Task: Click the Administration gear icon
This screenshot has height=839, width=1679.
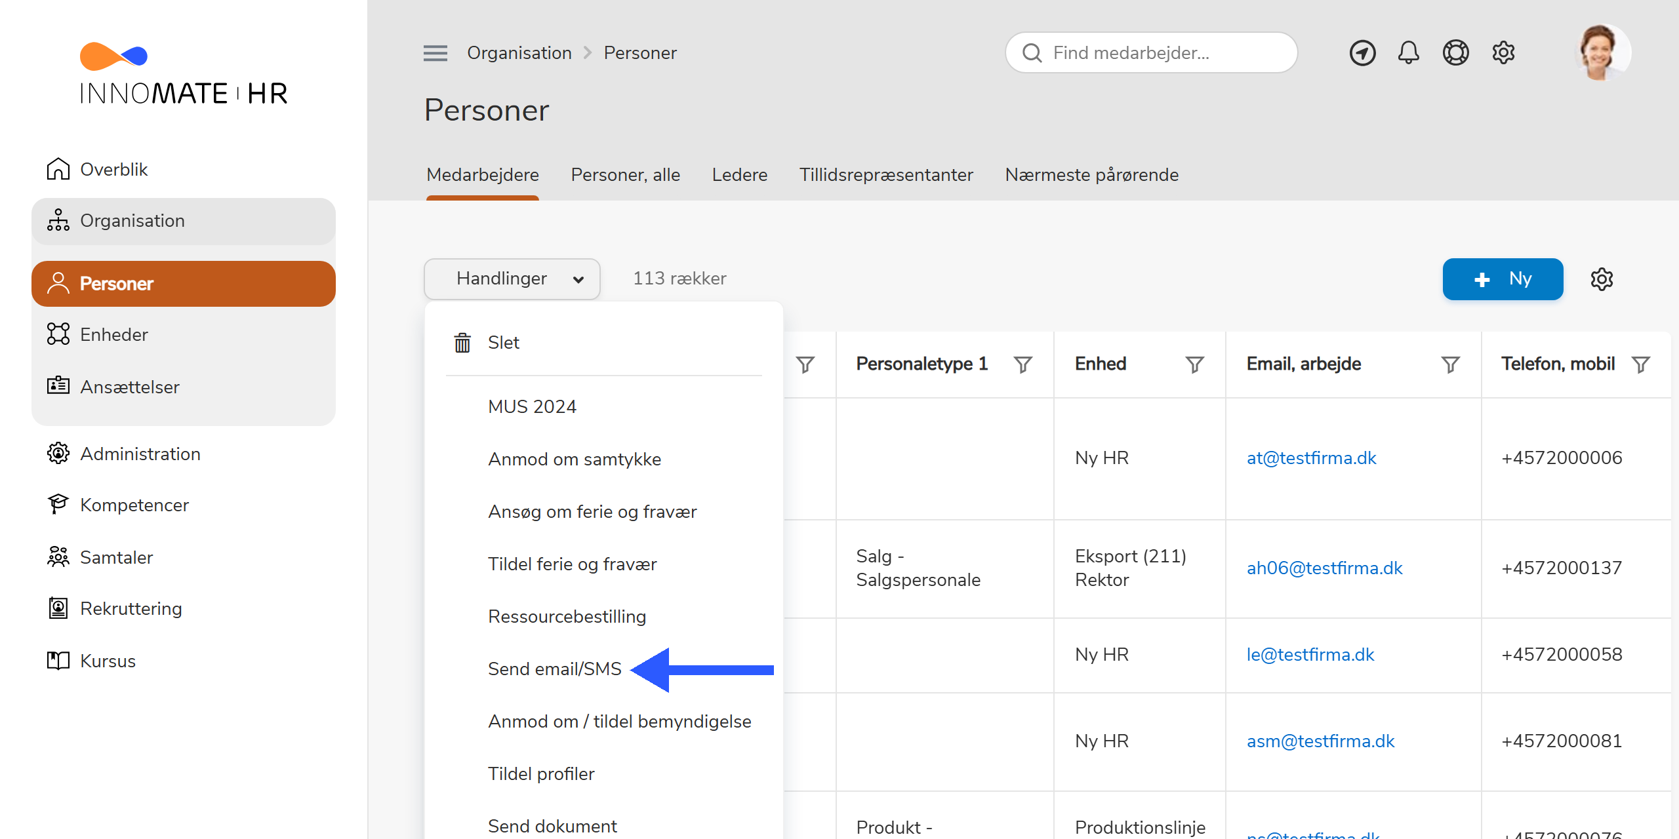Action: [x=58, y=454]
